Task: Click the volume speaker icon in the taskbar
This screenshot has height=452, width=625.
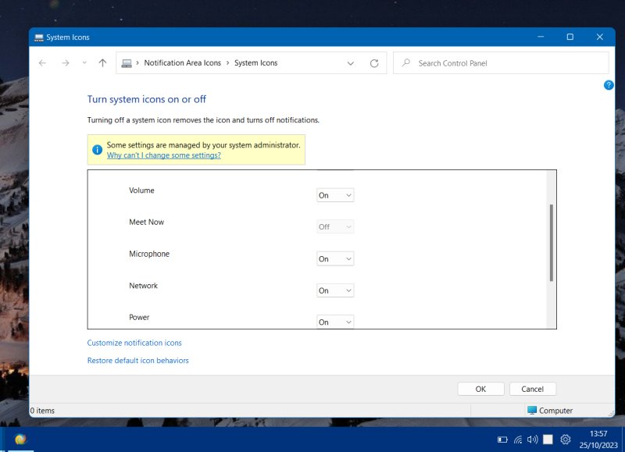Action: pos(532,439)
